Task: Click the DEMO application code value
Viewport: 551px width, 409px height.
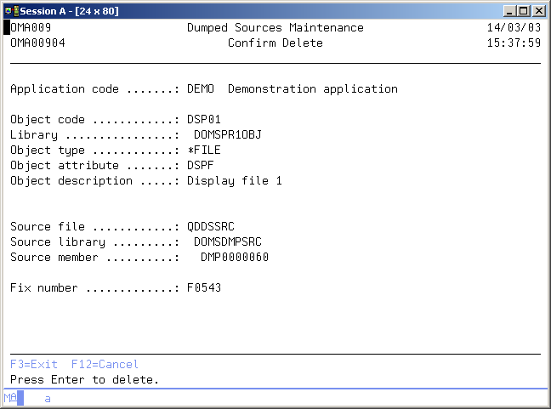Action: click(201, 88)
